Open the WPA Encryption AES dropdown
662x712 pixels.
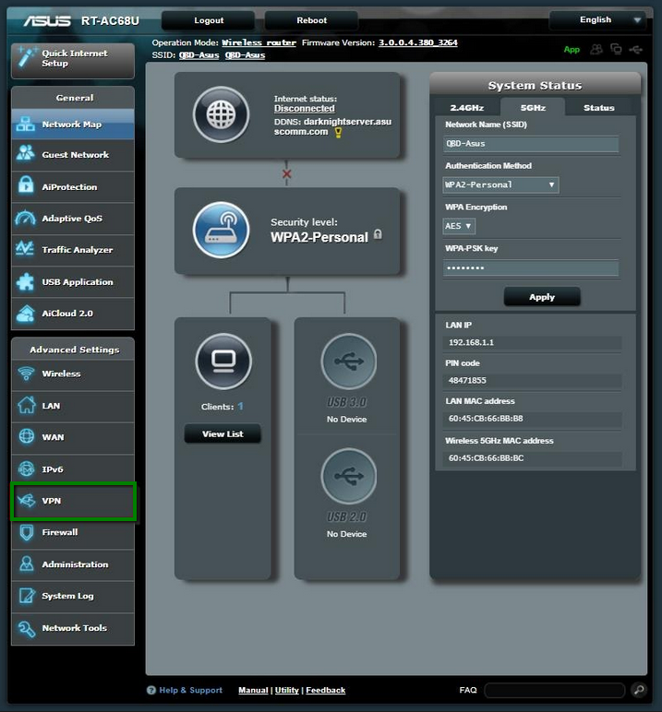click(459, 226)
